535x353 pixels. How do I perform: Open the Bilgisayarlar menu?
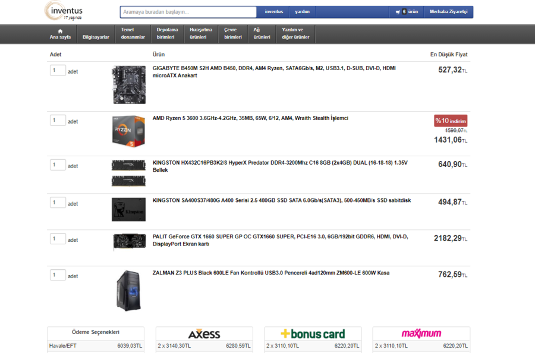(96, 34)
